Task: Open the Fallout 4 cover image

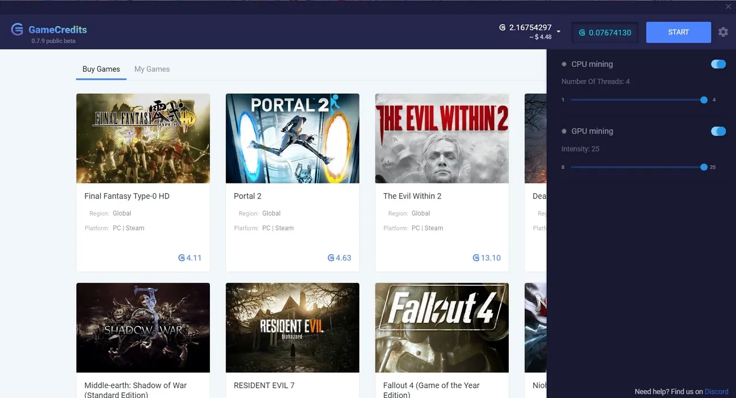Action: coord(442,328)
